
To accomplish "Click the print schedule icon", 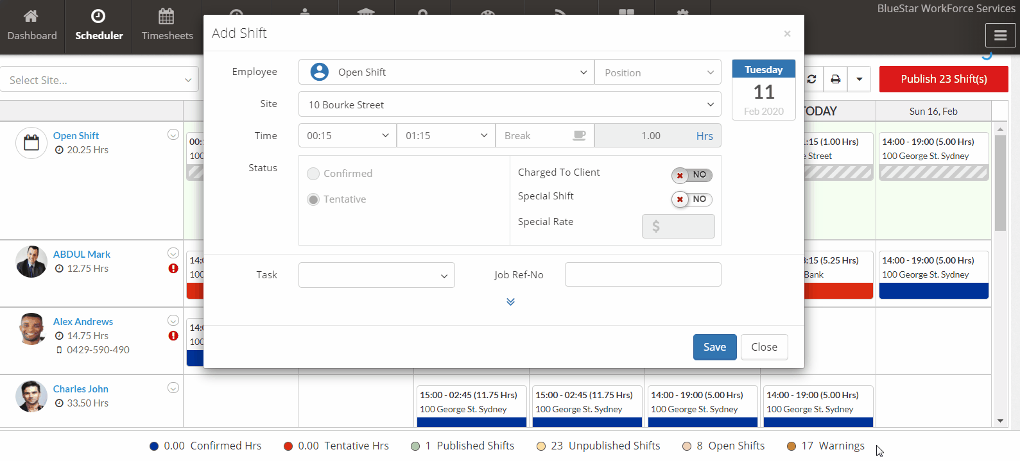I will pos(835,79).
